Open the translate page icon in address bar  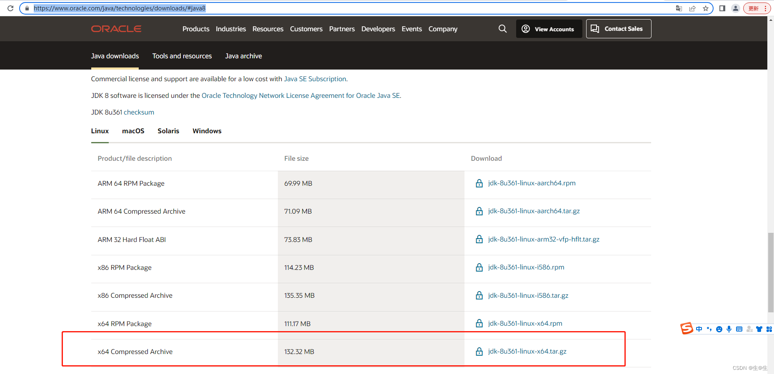pyautogui.click(x=679, y=8)
